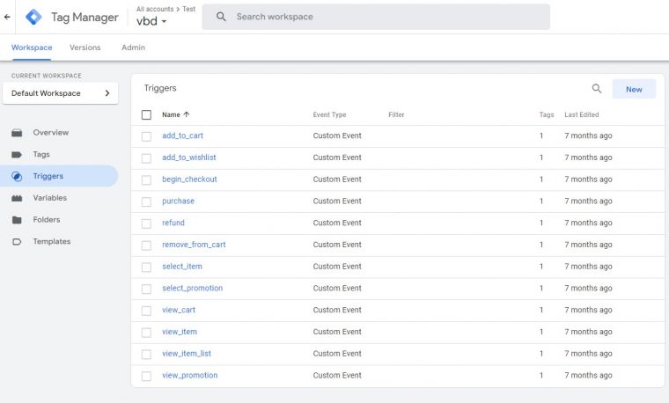Check the view_promotion row checkbox
Viewport: 669px width, 403px height.
click(146, 376)
